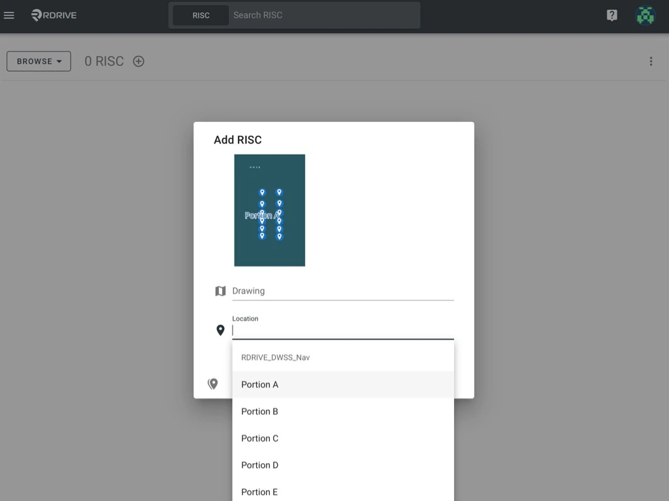Open the help question mark icon

pos(612,15)
